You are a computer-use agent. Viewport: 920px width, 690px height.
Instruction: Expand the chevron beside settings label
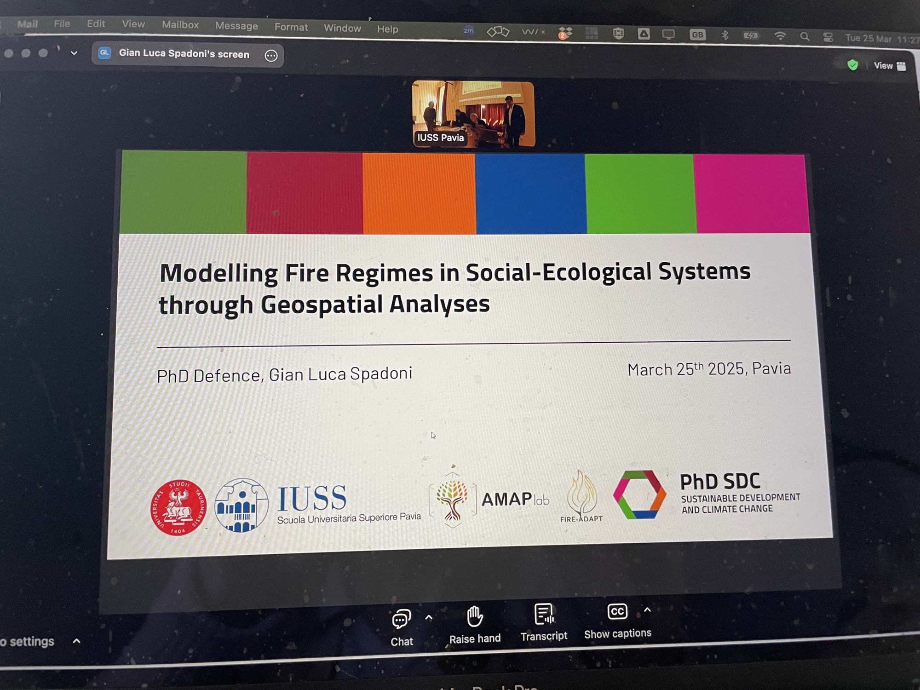[x=76, y=641]
